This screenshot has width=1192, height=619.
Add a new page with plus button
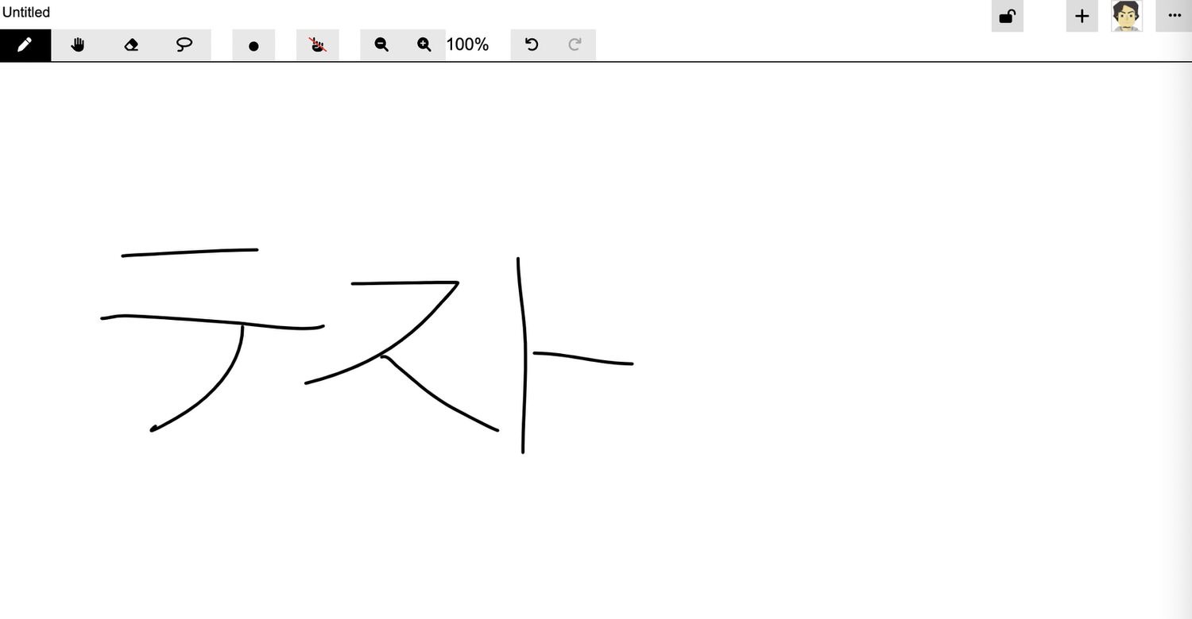point(1082,16)
